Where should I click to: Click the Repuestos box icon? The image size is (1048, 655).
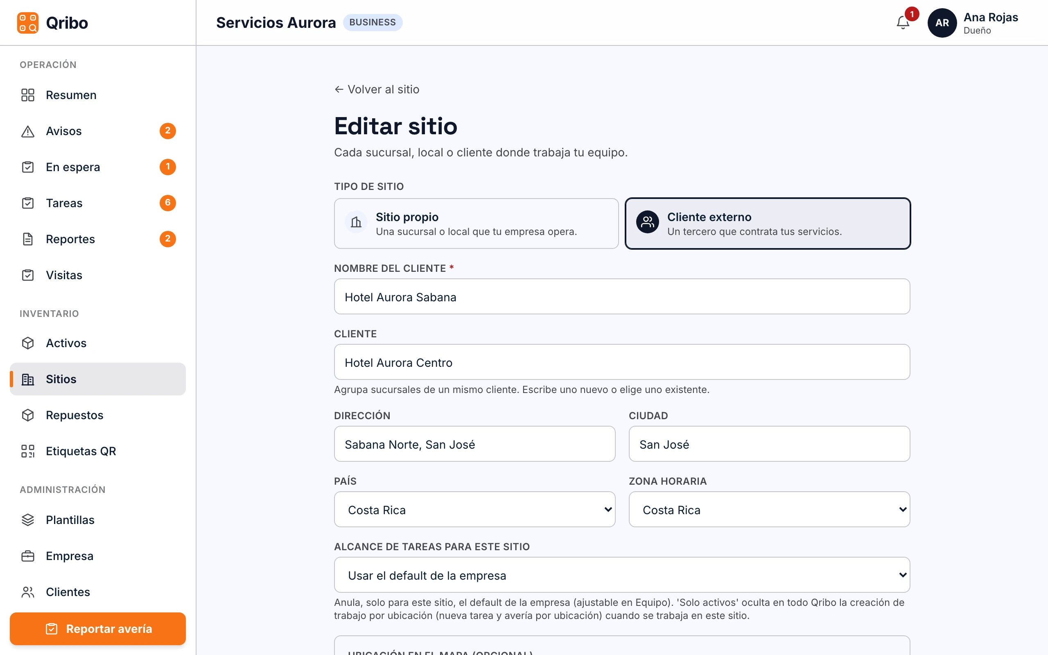[x=28, y=415]
